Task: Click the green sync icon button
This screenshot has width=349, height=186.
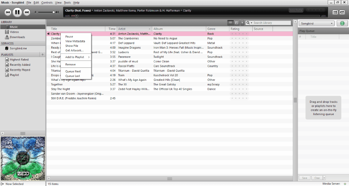Action: (342, 23)
